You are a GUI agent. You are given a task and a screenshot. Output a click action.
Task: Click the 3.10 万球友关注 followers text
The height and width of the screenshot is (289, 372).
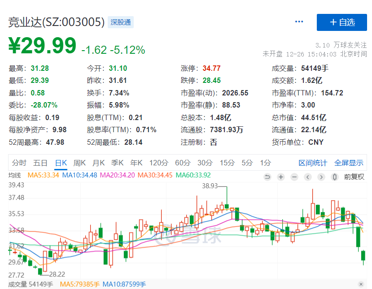click(x=341, y=45)
